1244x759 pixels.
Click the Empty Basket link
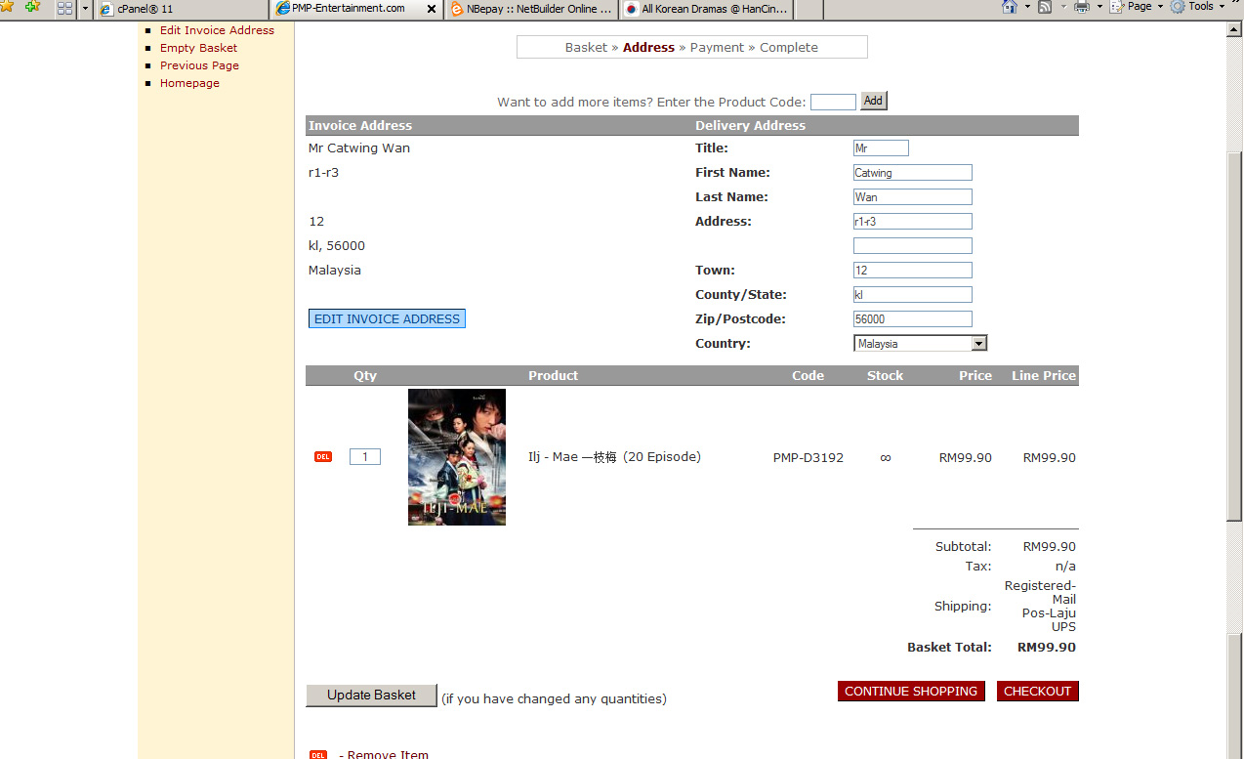point(198,48)
